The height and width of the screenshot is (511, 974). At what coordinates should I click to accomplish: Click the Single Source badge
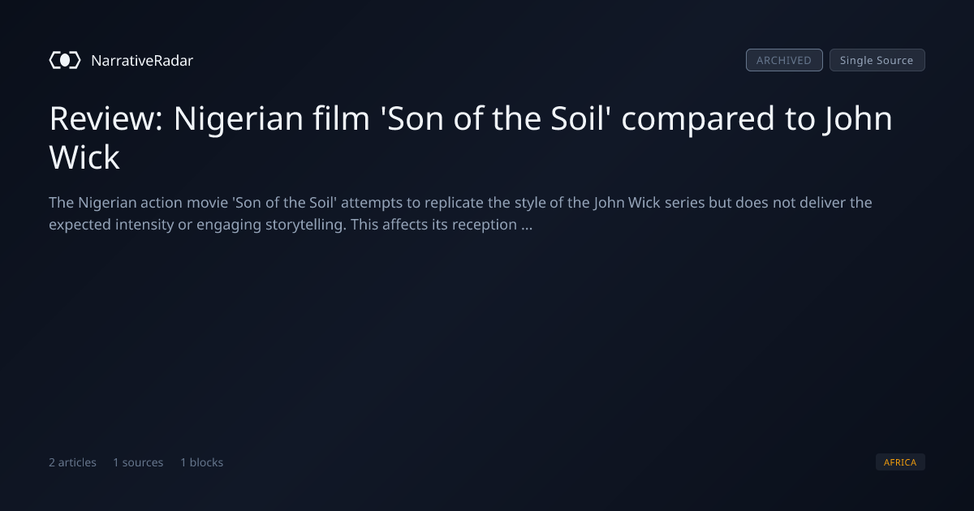pyautogui.click(x=877, y=60)
